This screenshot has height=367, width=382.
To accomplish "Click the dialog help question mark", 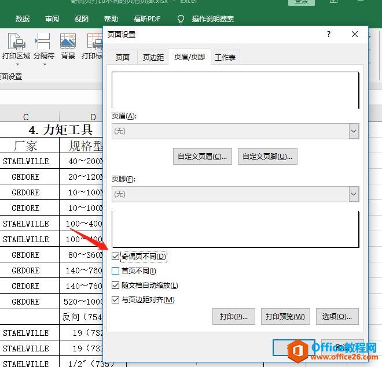I will pos(329,34).
